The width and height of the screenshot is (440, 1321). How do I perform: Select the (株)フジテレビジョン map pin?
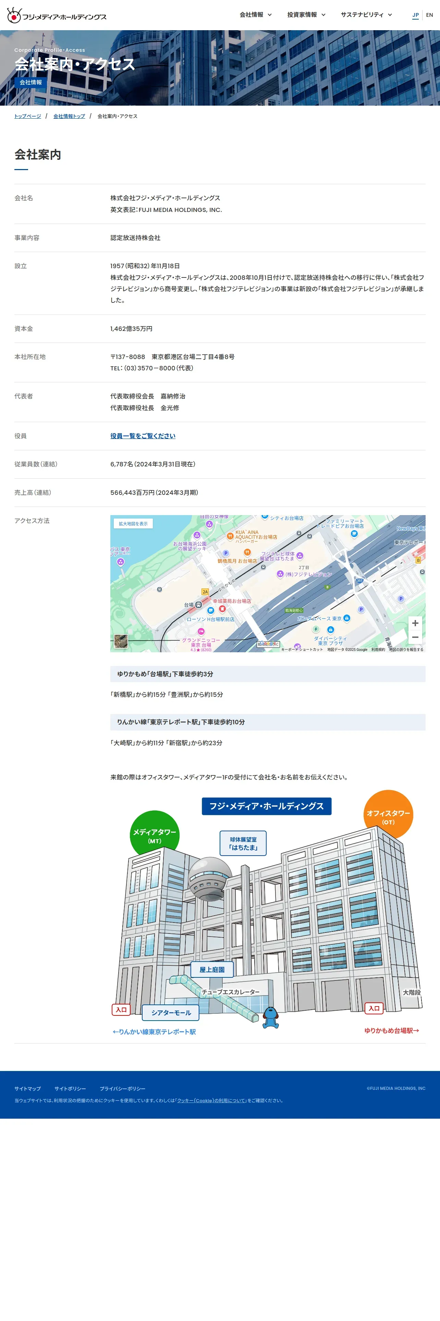pos(280,574)
